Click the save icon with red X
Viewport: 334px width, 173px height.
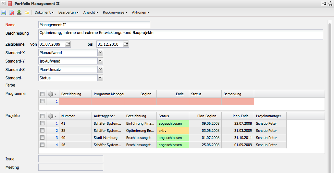click(x=11, y=12)
